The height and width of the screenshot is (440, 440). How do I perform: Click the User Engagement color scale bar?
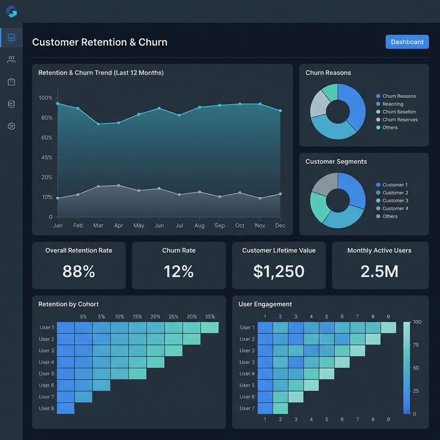click(x=406, y=368)
